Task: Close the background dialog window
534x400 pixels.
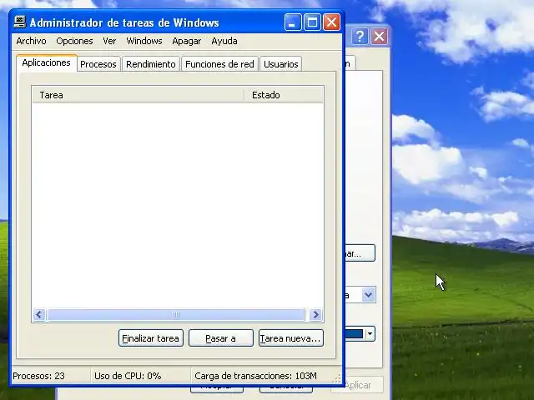Action: [379, 36]
